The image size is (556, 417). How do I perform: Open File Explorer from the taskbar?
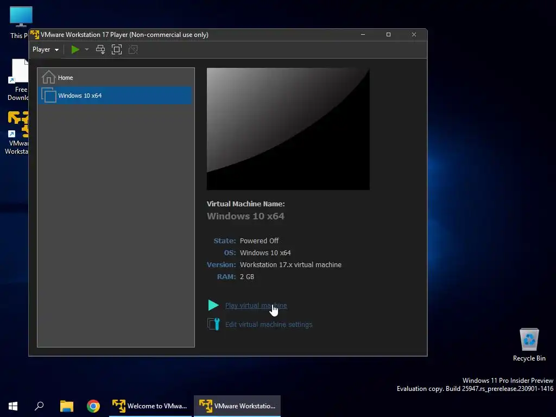[x=66, y=406]
